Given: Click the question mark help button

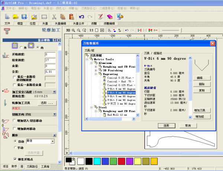Looking at the screenshot, I should [x=55, y=40].
